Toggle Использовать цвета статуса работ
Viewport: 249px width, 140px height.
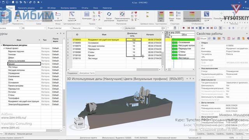[192, 16]
